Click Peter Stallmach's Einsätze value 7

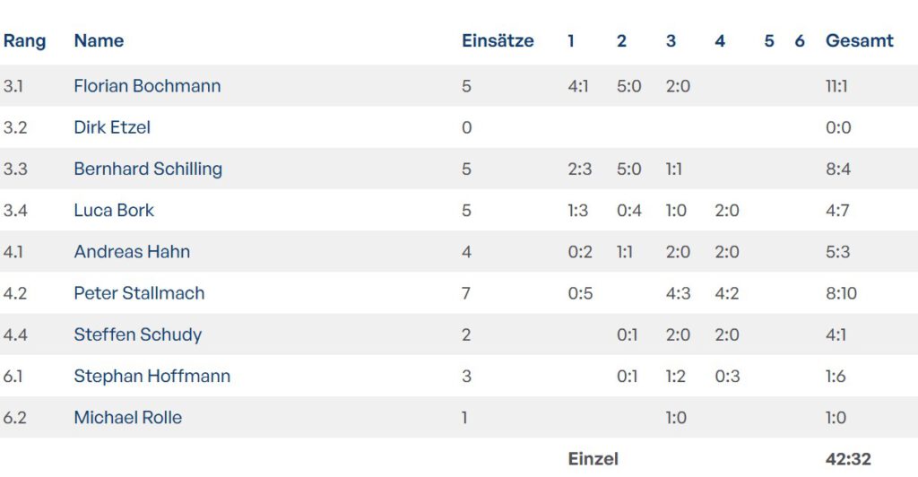coord(466,293)
